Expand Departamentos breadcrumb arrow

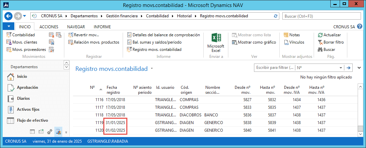tap(102, 16)
